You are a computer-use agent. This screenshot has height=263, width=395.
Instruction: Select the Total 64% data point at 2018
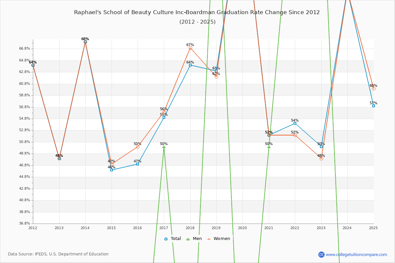click(190, 65)
